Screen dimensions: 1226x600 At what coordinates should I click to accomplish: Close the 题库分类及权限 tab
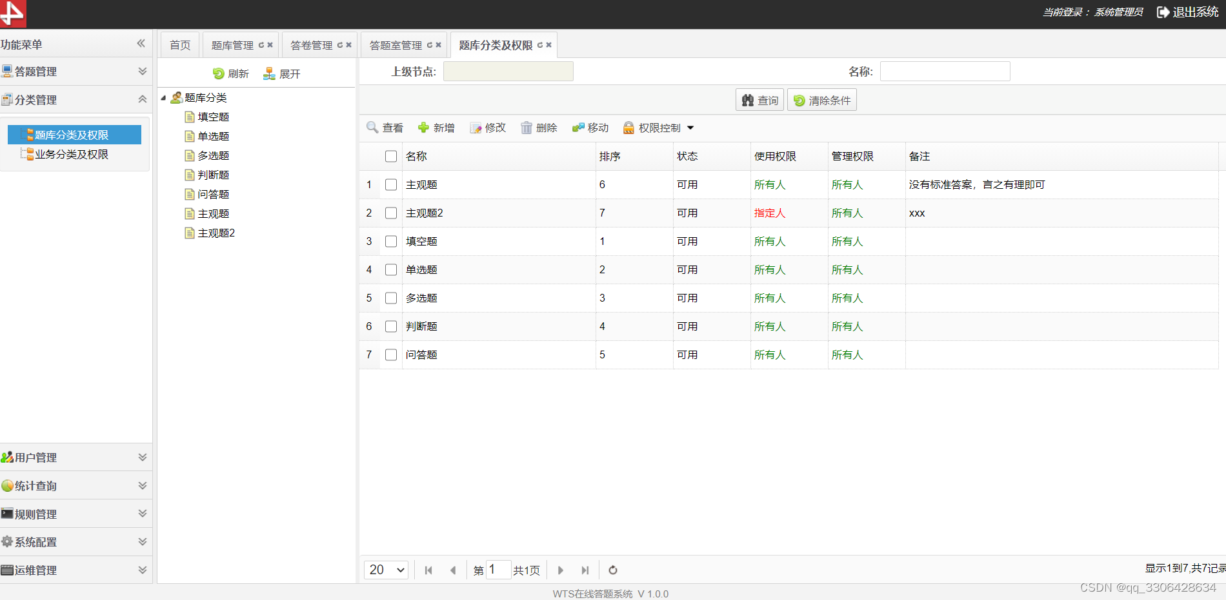click(x=549, y=45)
